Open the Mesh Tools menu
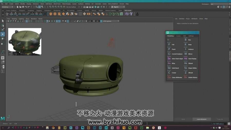 tap(57, 4)
